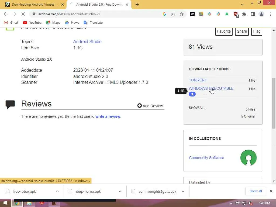Stop loading the page
Screen dimensions: 276x207
click(23, 14)
